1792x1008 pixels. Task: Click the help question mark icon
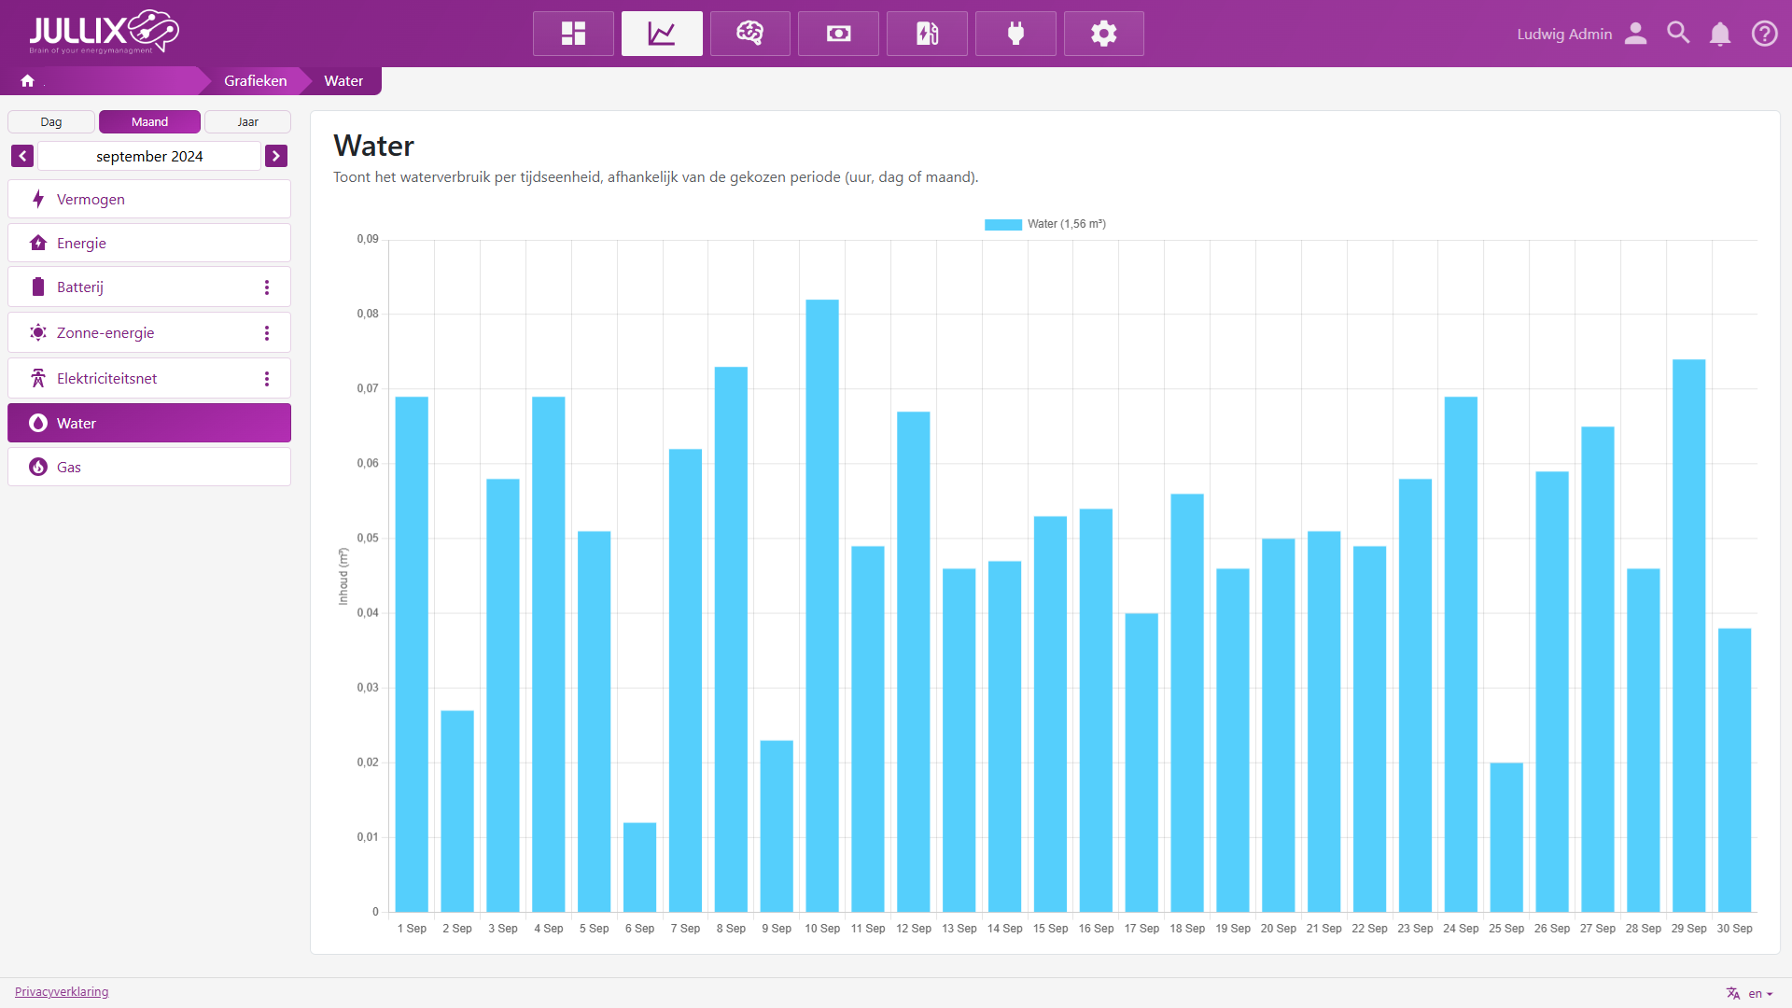tap(1764, 34)
